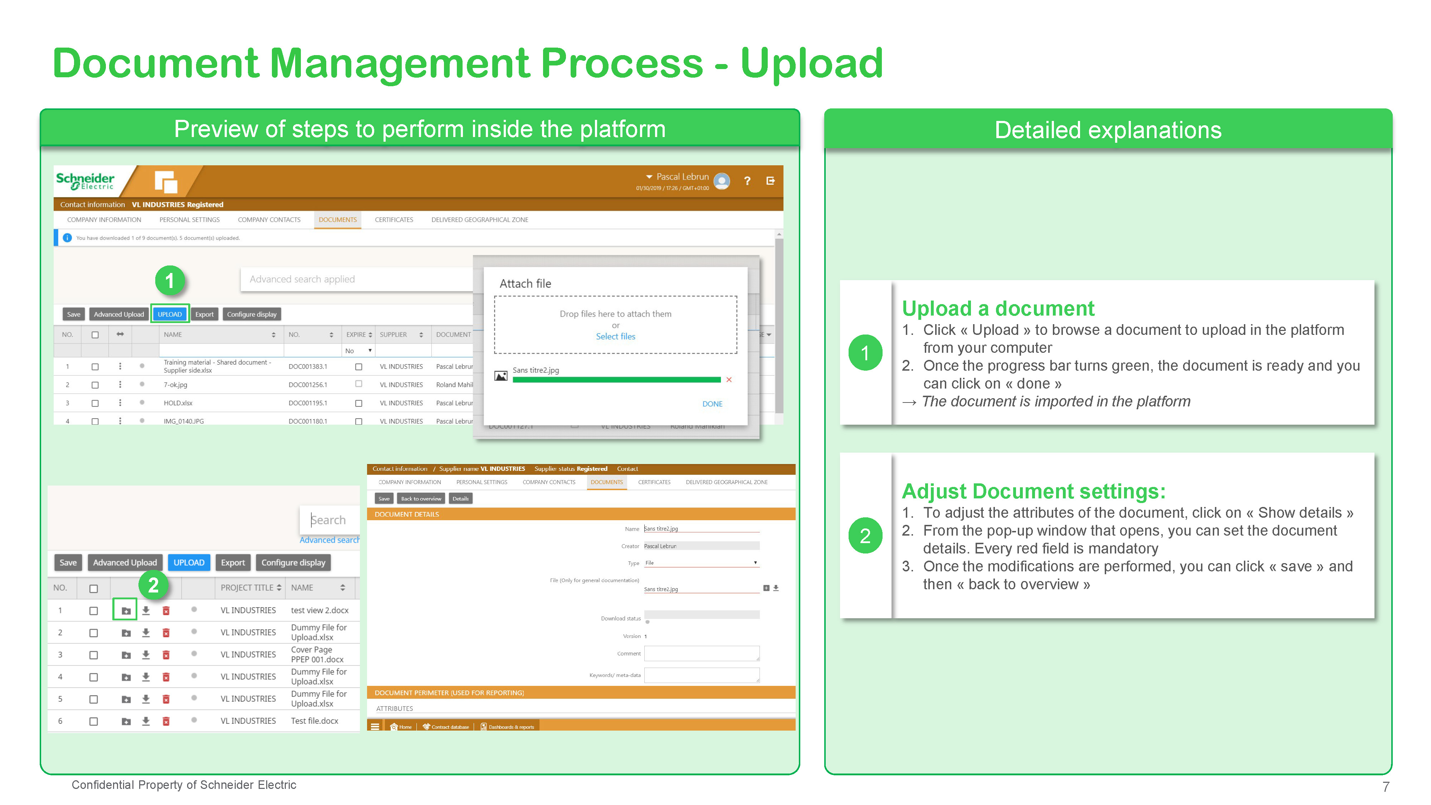
Task: Click the help question mark icon
Action: tap(747, 181)
